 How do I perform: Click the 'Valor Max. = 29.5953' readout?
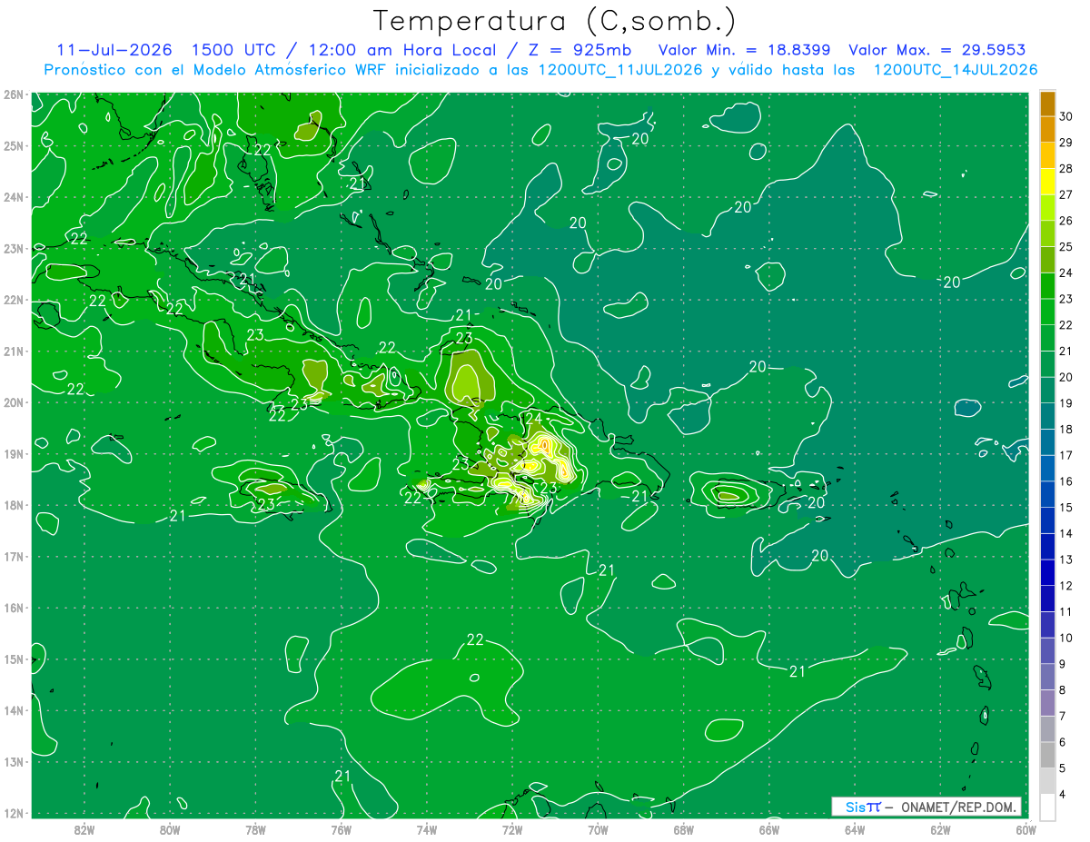[x=938, y=50]
